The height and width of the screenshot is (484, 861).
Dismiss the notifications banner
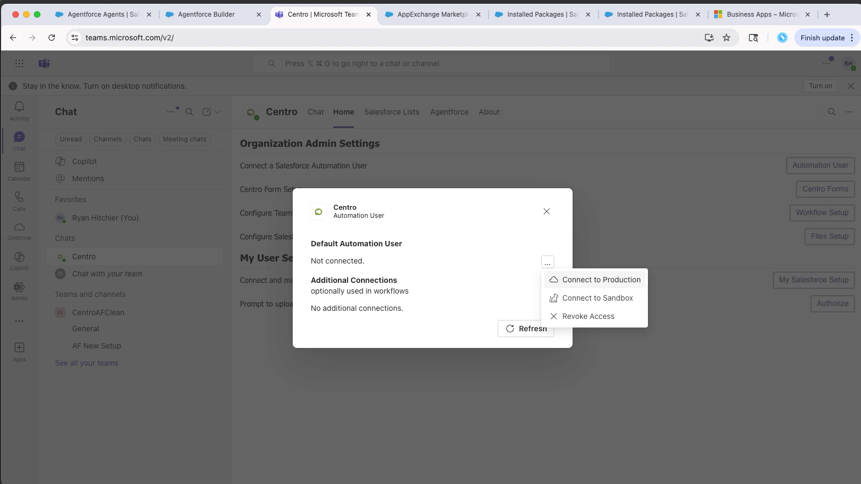(851, 86)
